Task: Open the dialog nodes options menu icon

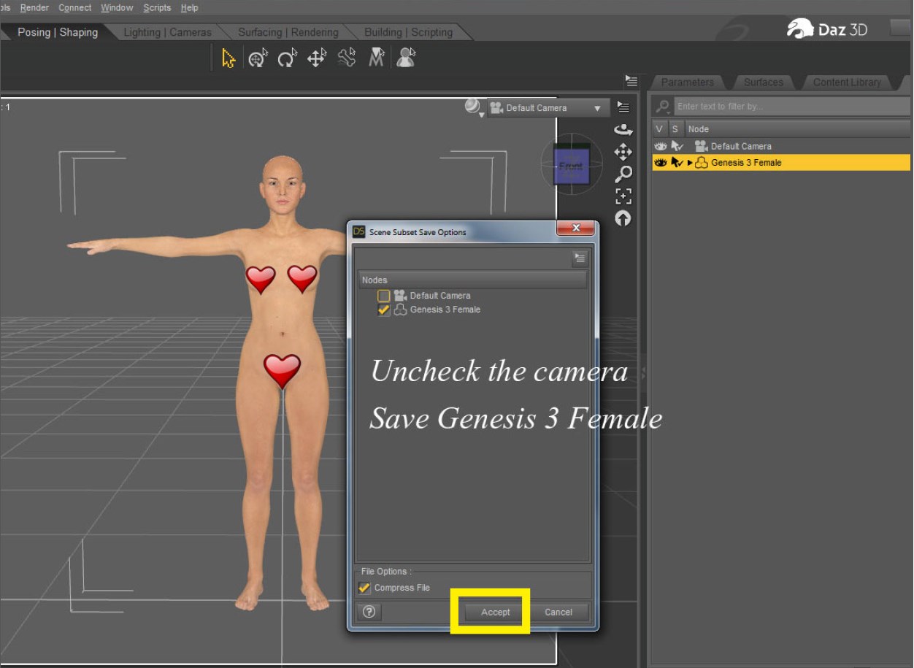Action: point(580,258)
